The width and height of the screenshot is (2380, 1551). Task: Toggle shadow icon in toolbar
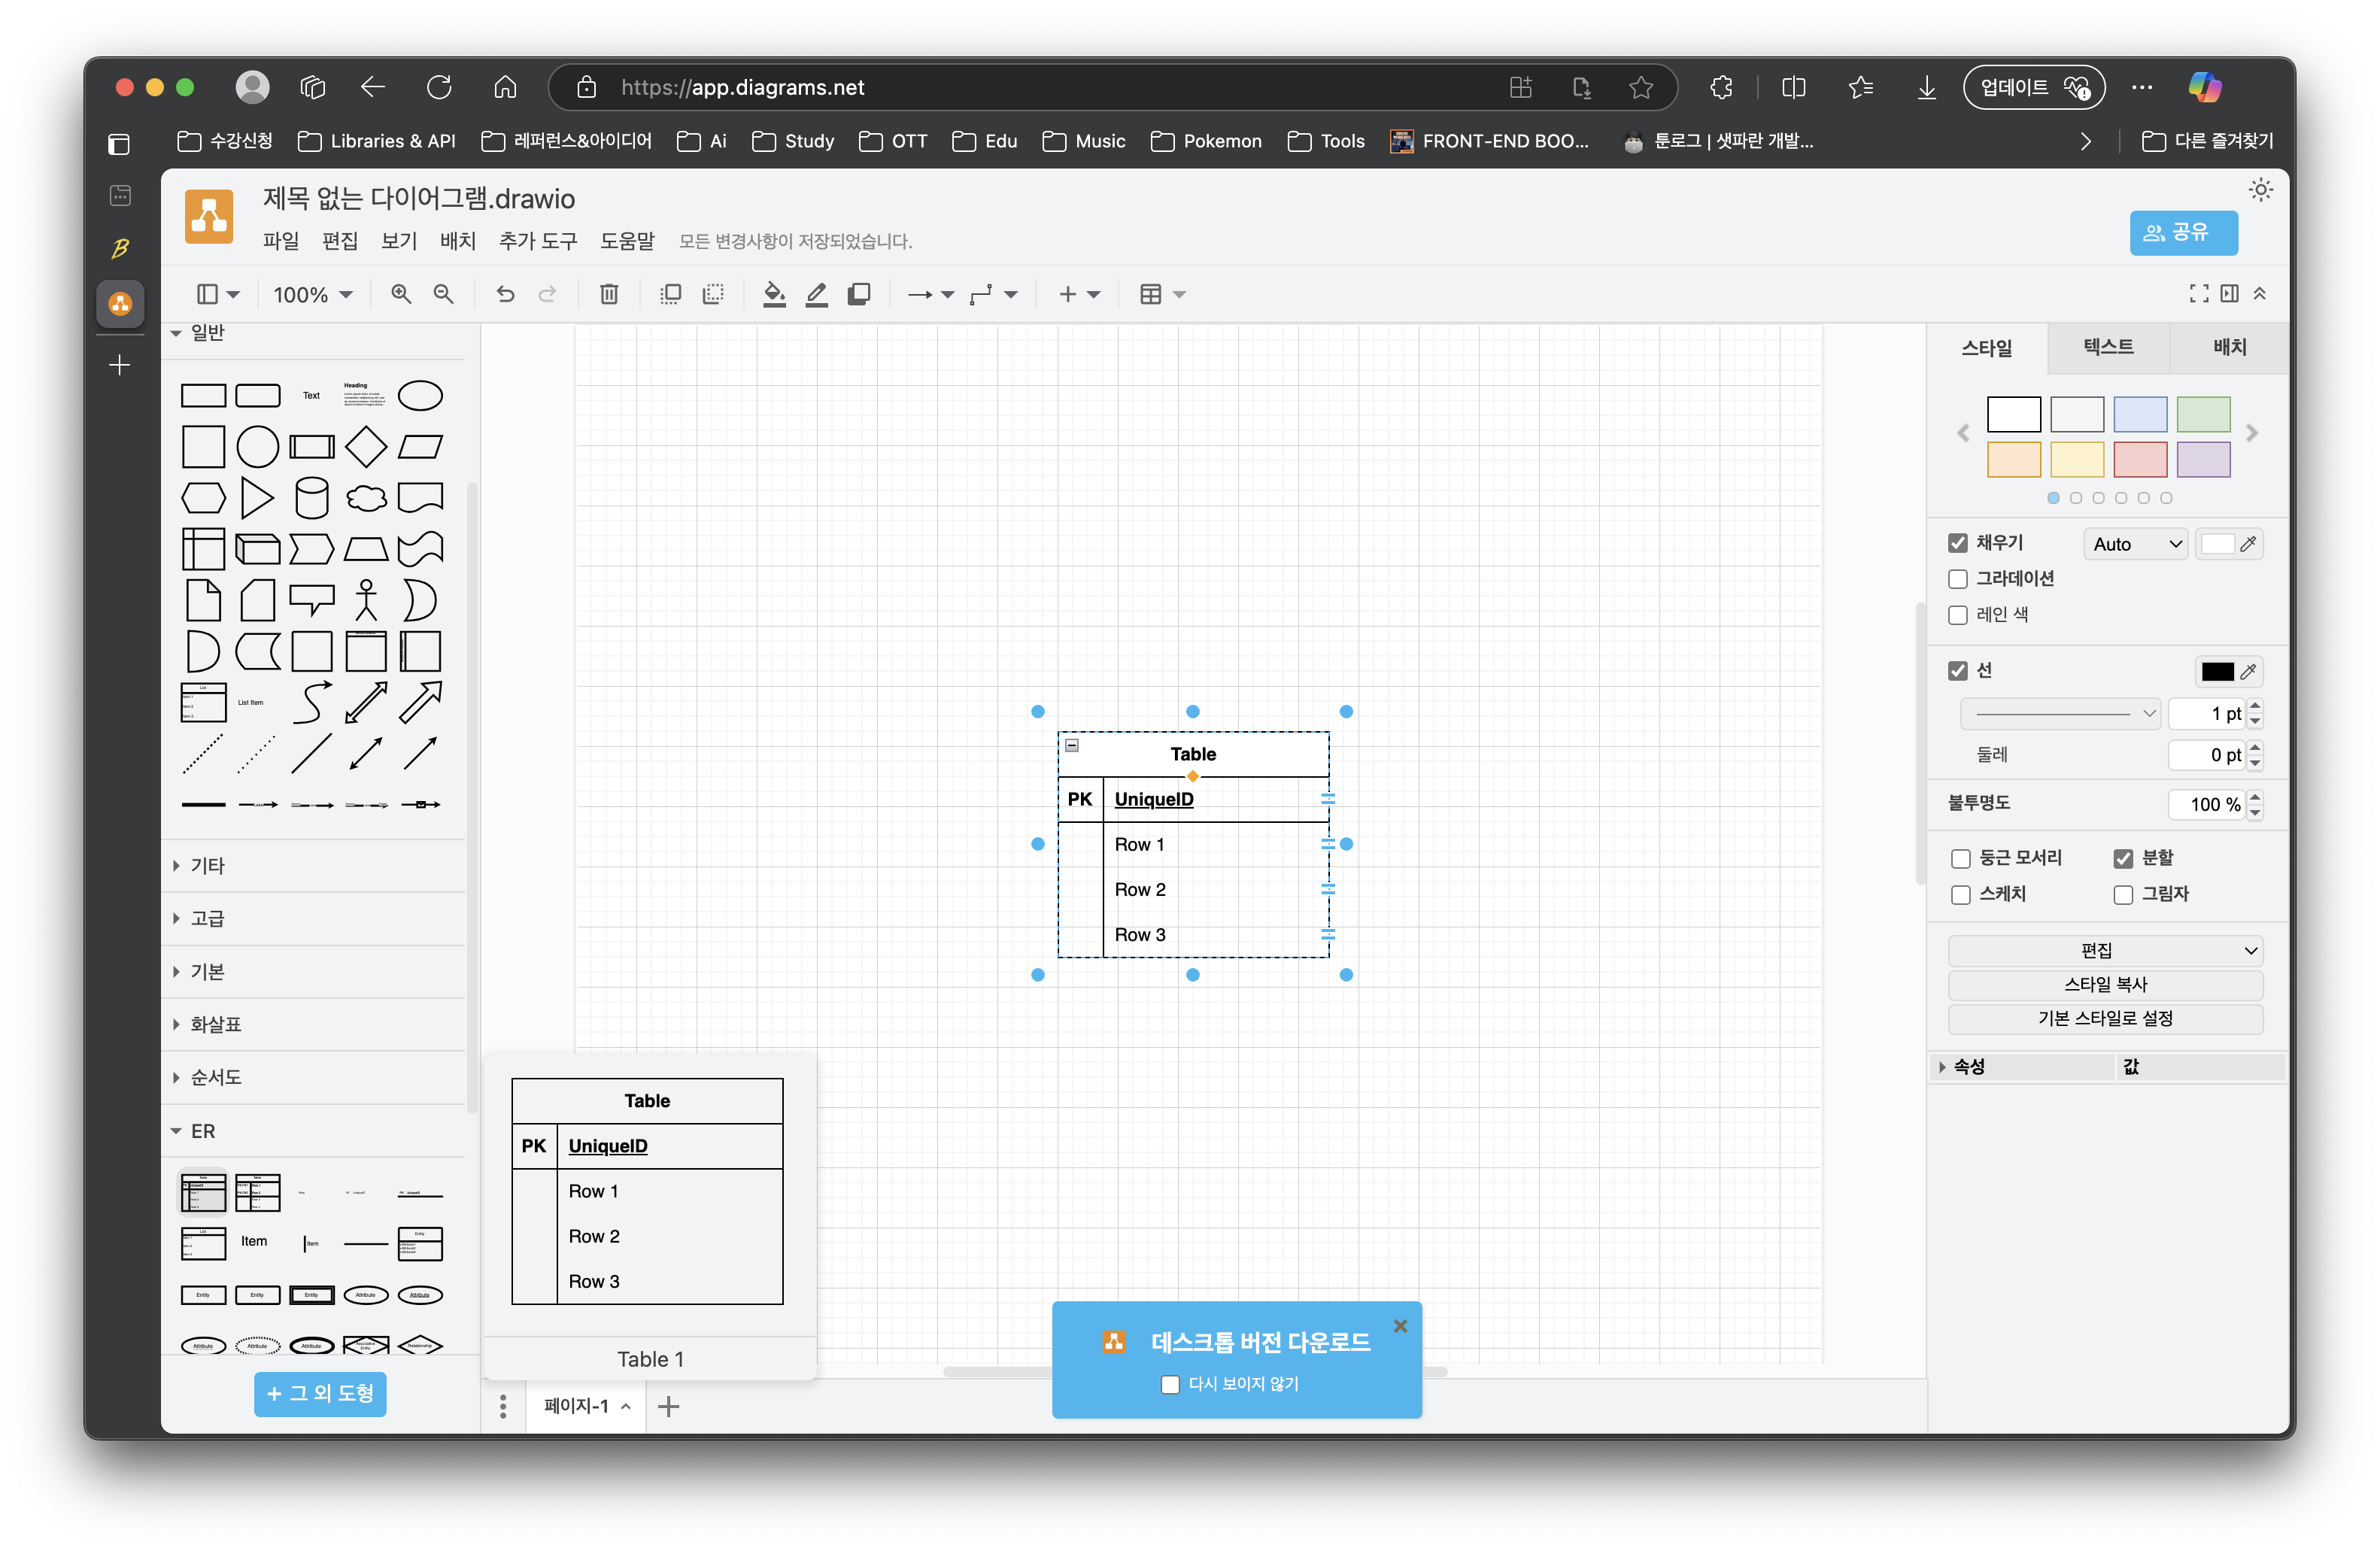859,294
